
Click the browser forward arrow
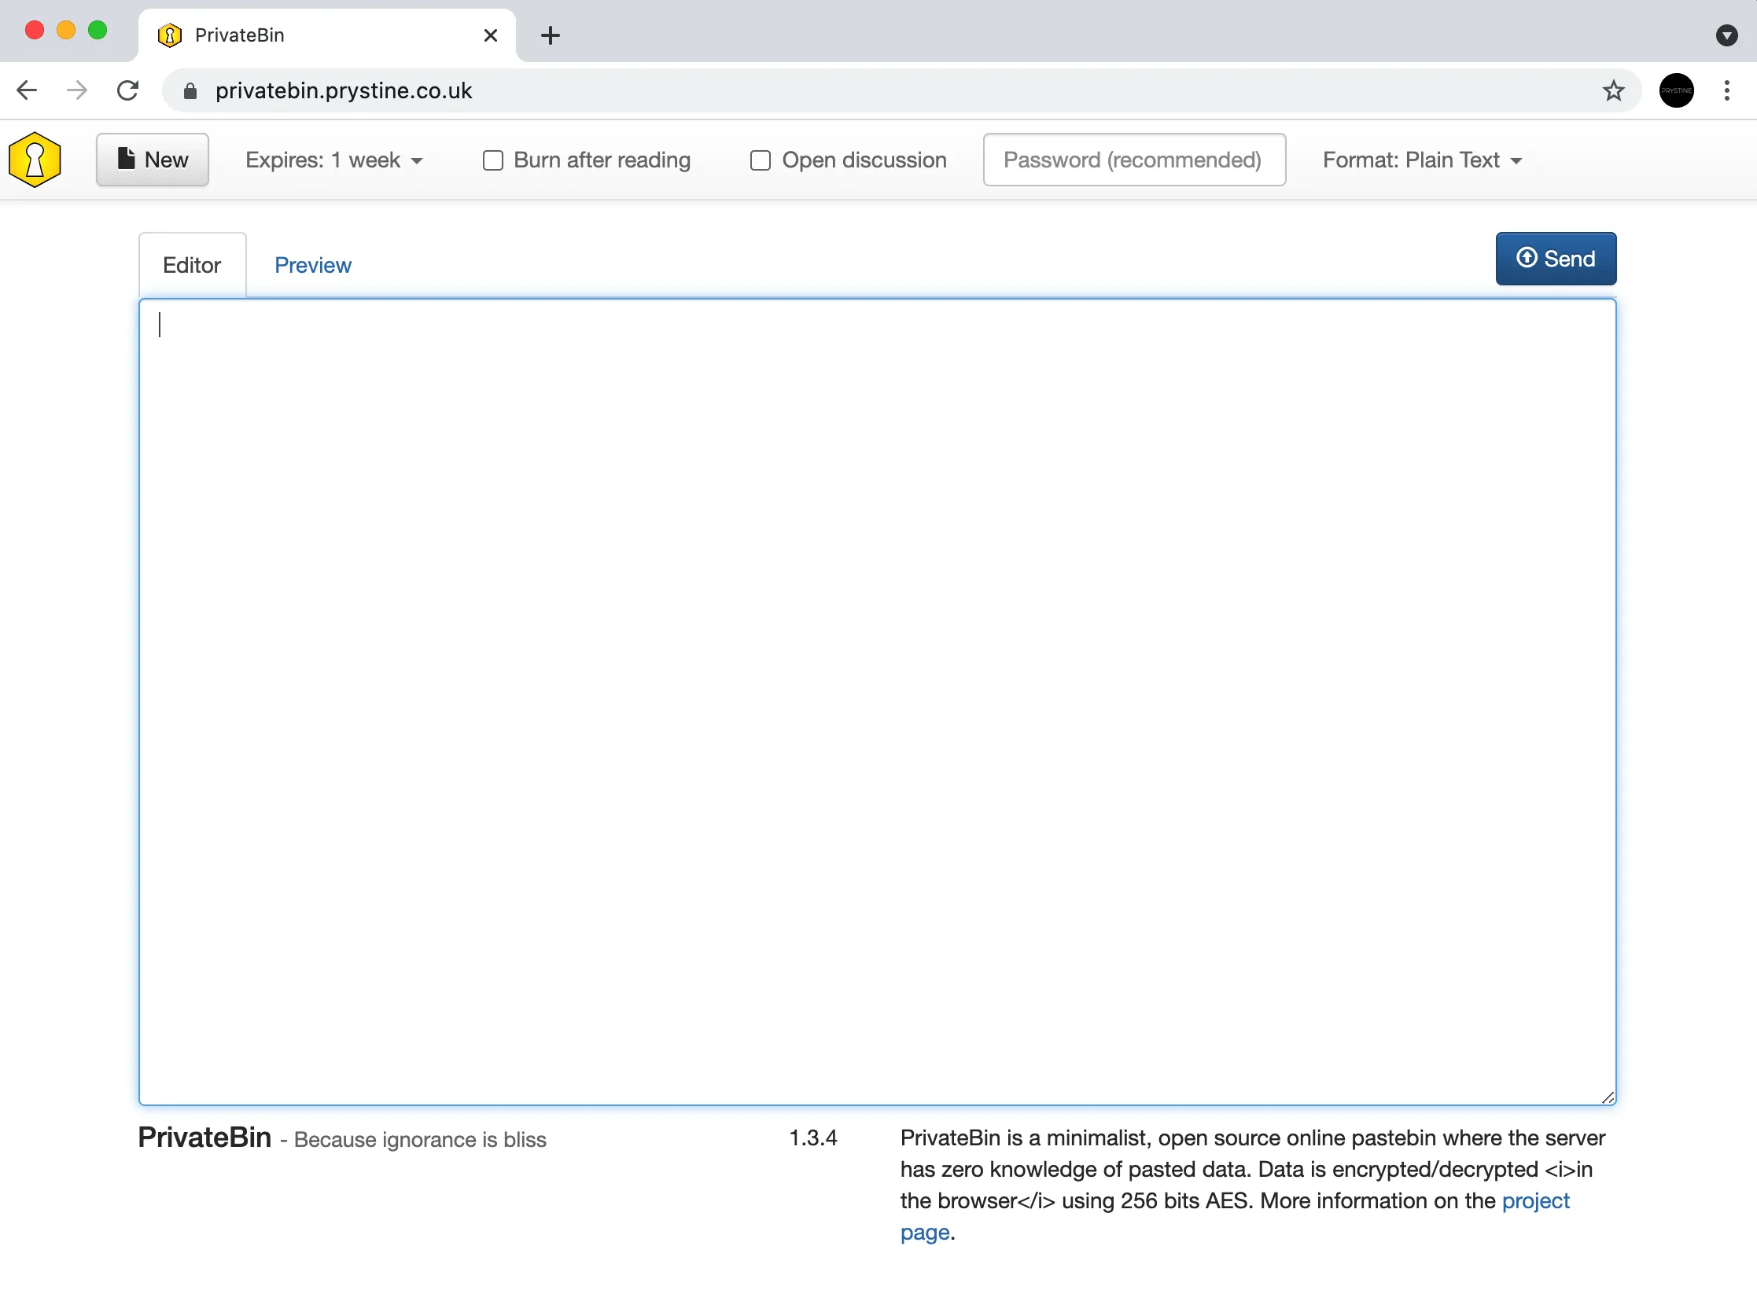[77, 90]
